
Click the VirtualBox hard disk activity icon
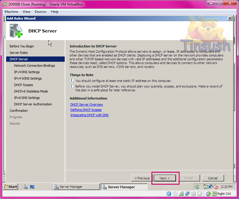coord(169,194)
